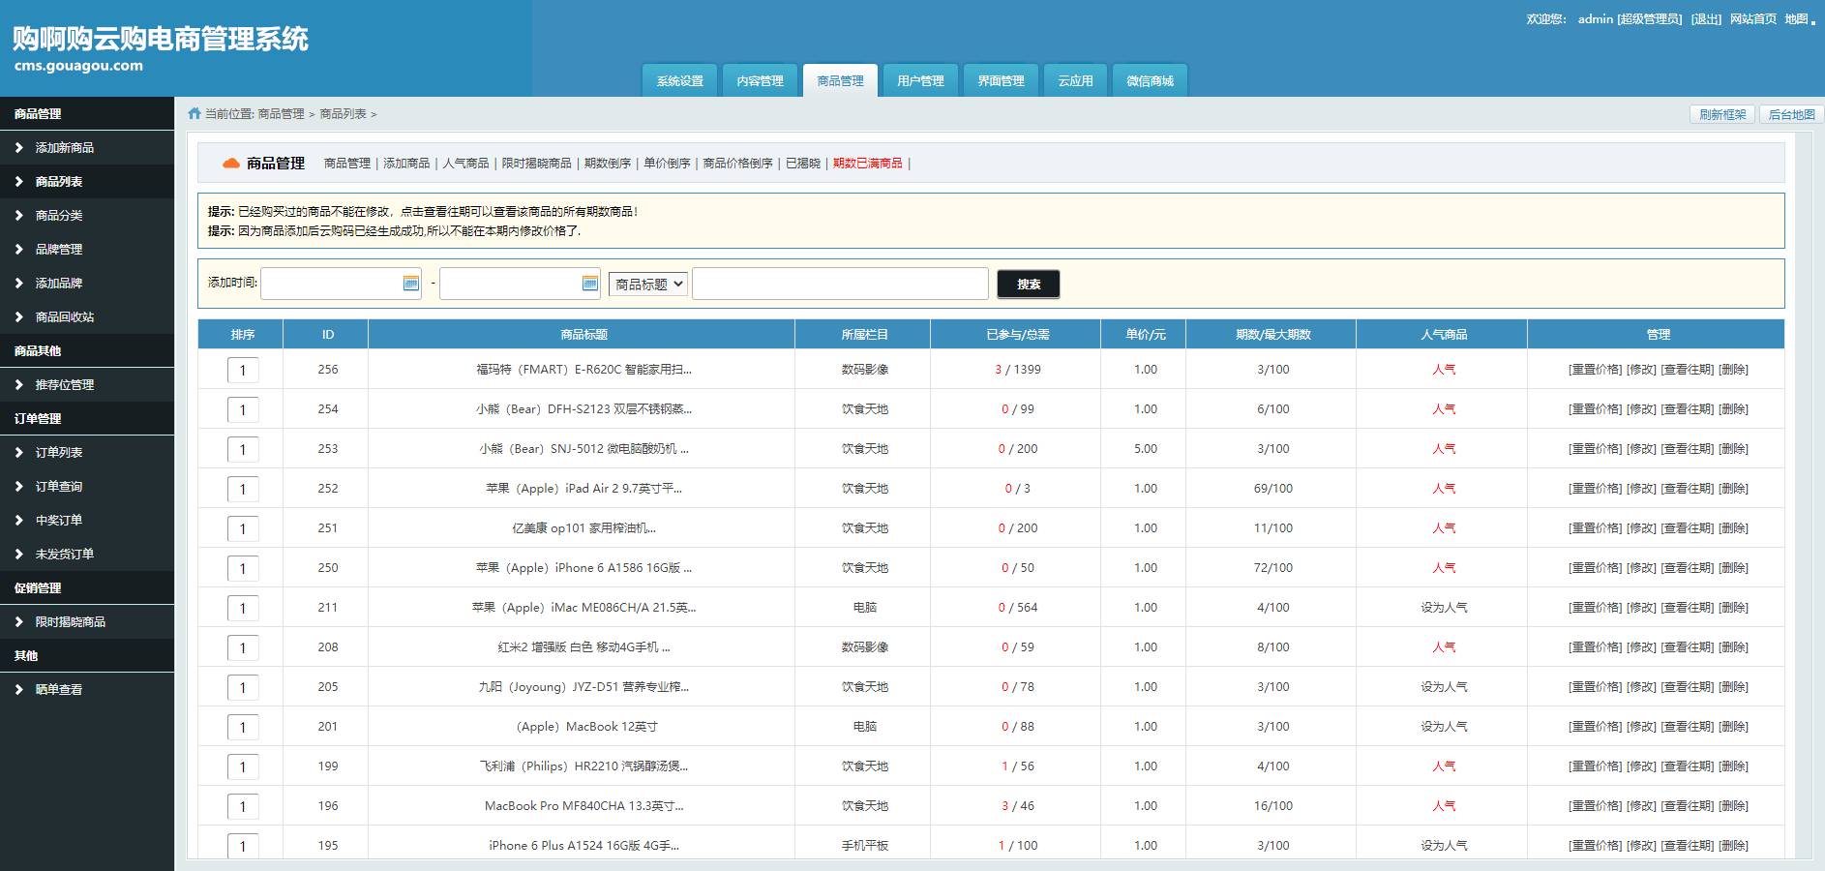Click 删除 for product ID 196

(x=1733, y=806)
